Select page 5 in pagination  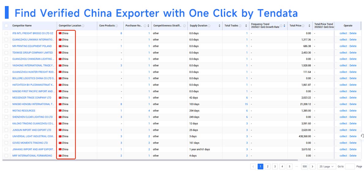point(289,167)
